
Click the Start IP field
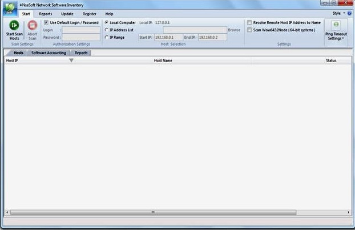point(168,37)
